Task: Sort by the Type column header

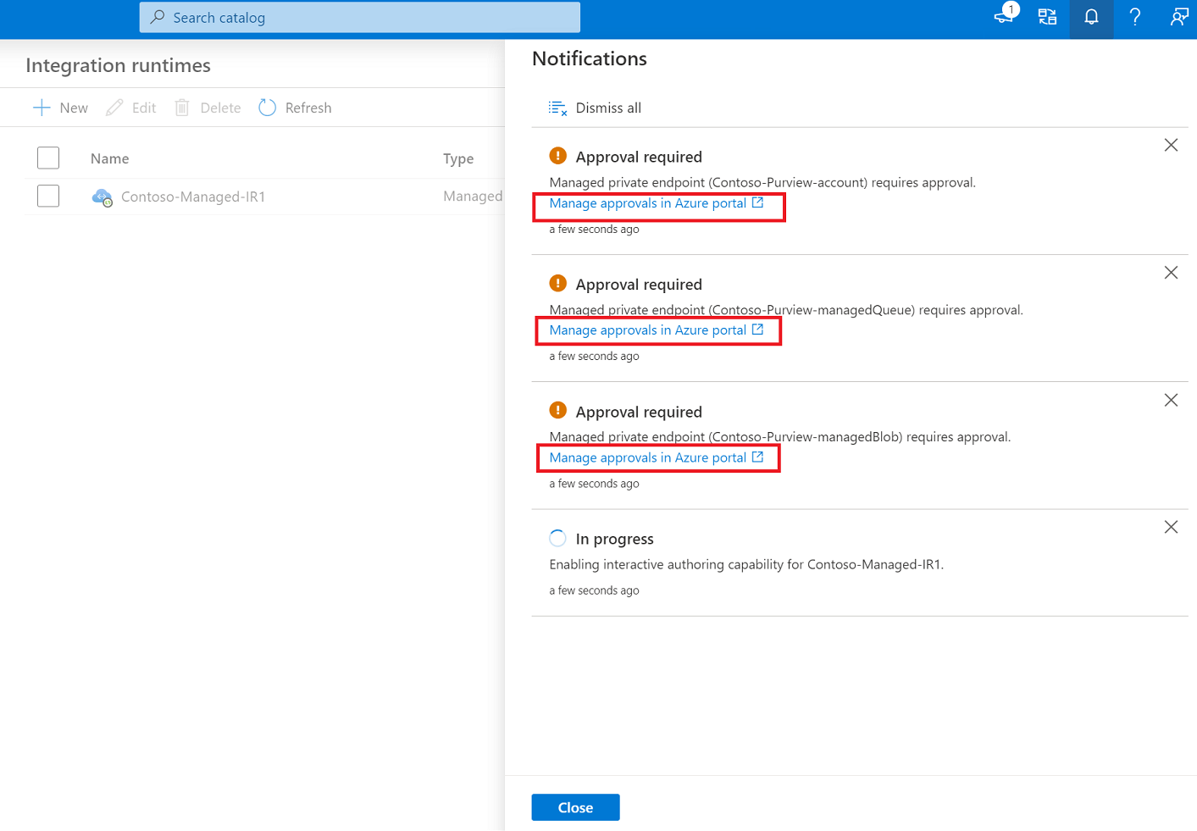Action: (x=458, y=158)
